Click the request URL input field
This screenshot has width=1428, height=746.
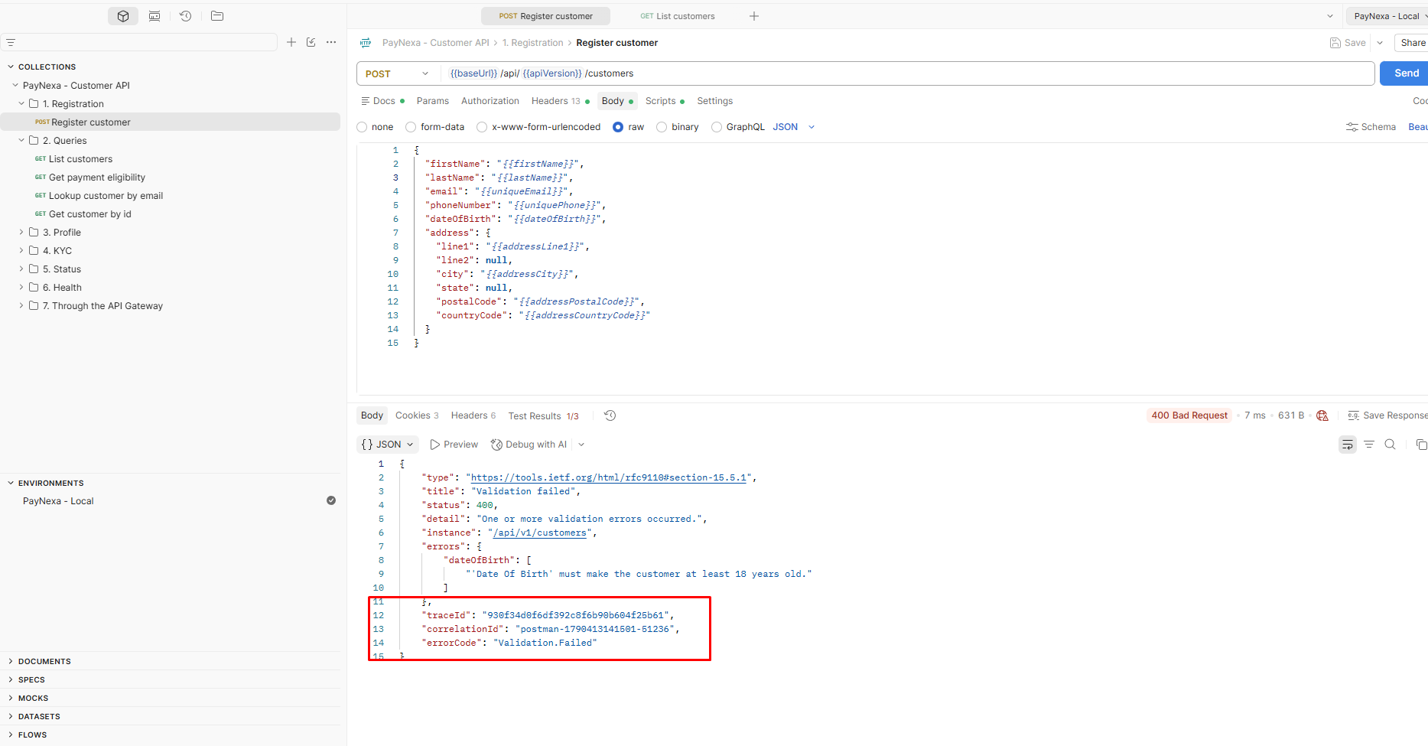pyautogui.click(x=907, y=73)
